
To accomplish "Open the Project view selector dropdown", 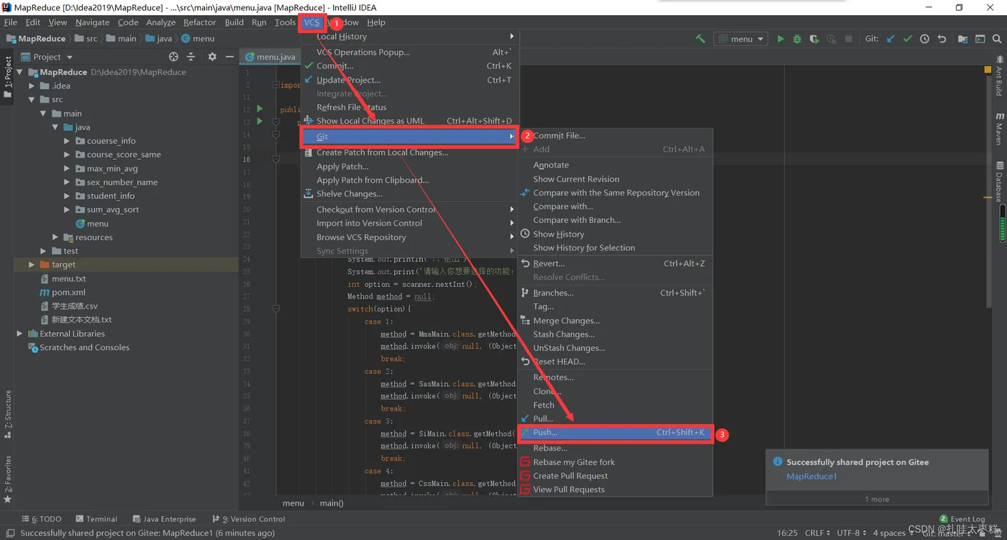I will tap(47, 57).
